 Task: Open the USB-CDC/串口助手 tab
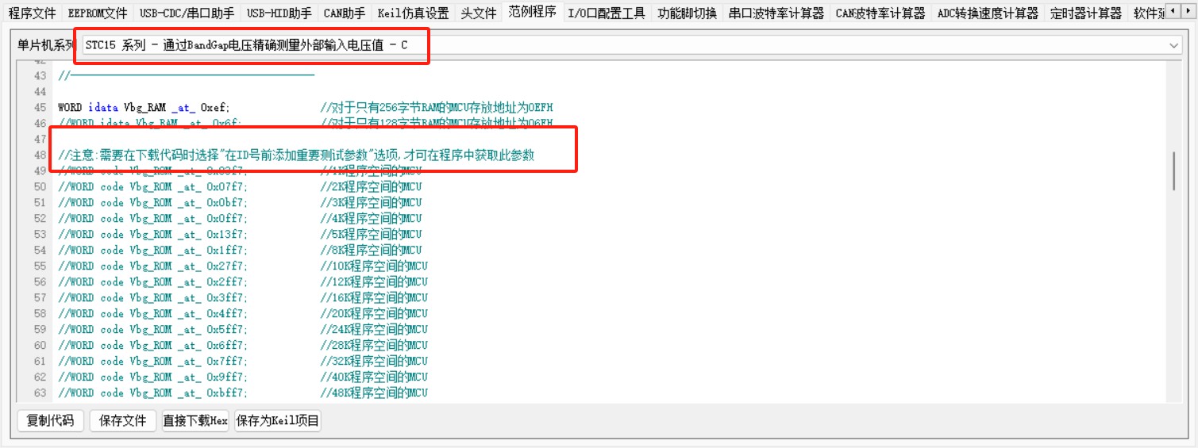tap(187, 13)
